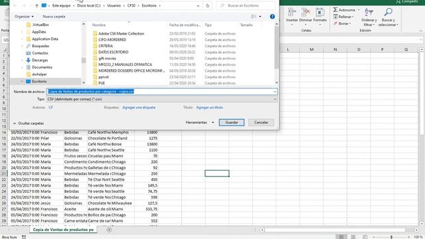
Task: Click the help question mark icon in dialog
Action: point(272,17)
